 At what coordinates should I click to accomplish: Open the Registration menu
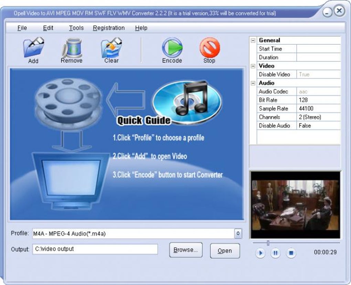[x=109, y=28]
